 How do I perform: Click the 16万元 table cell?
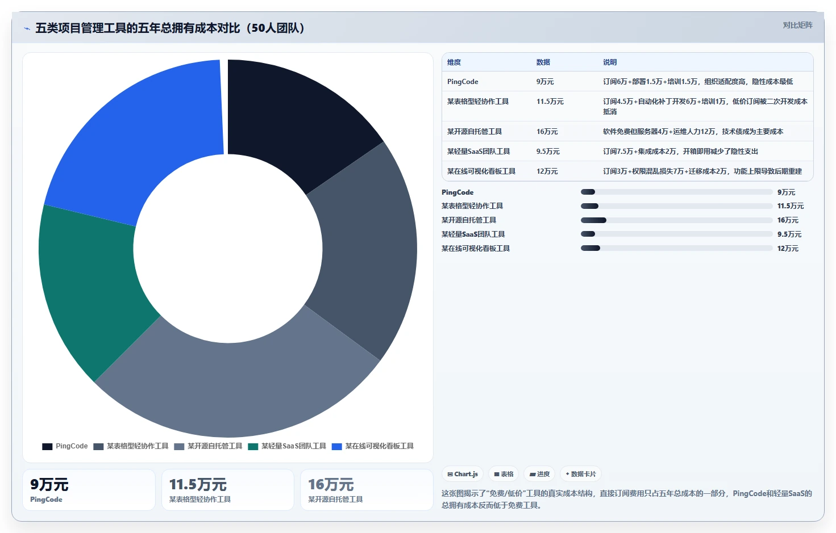coord(547,132)
